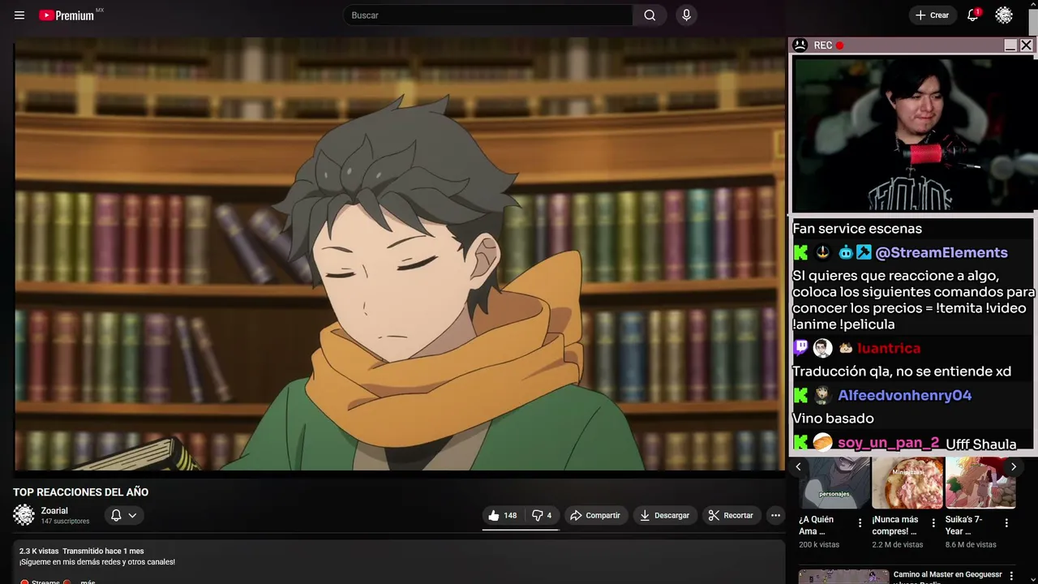Click the "Traducción qla" chat message

point(902,371)
